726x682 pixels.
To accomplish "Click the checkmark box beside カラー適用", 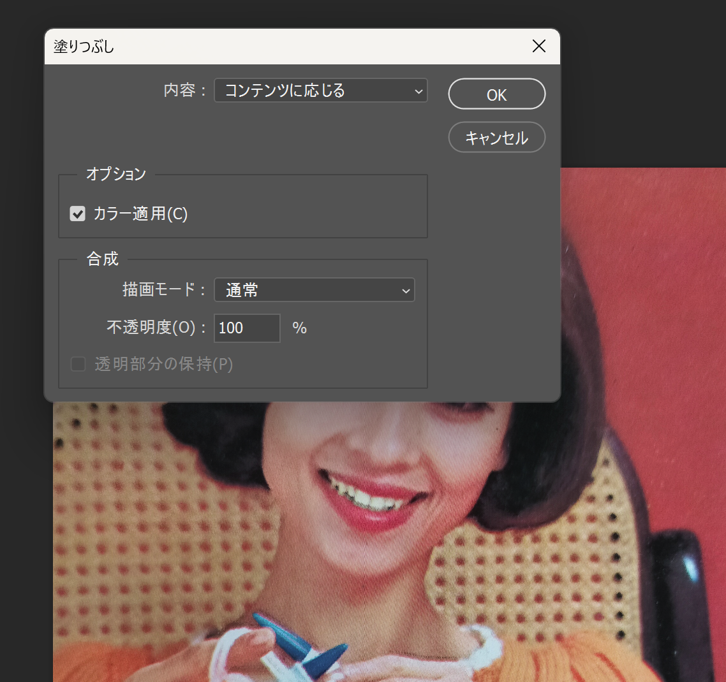I will click(77, 214).
